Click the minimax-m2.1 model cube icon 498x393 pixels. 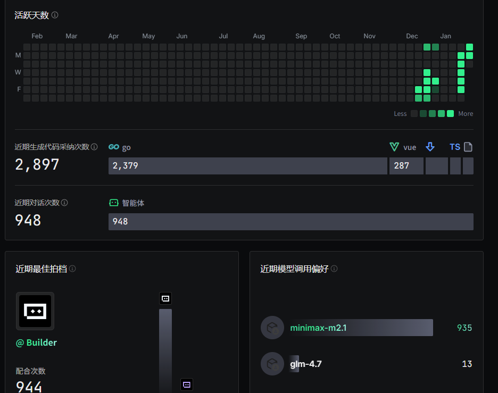click(x=272, y=328)
